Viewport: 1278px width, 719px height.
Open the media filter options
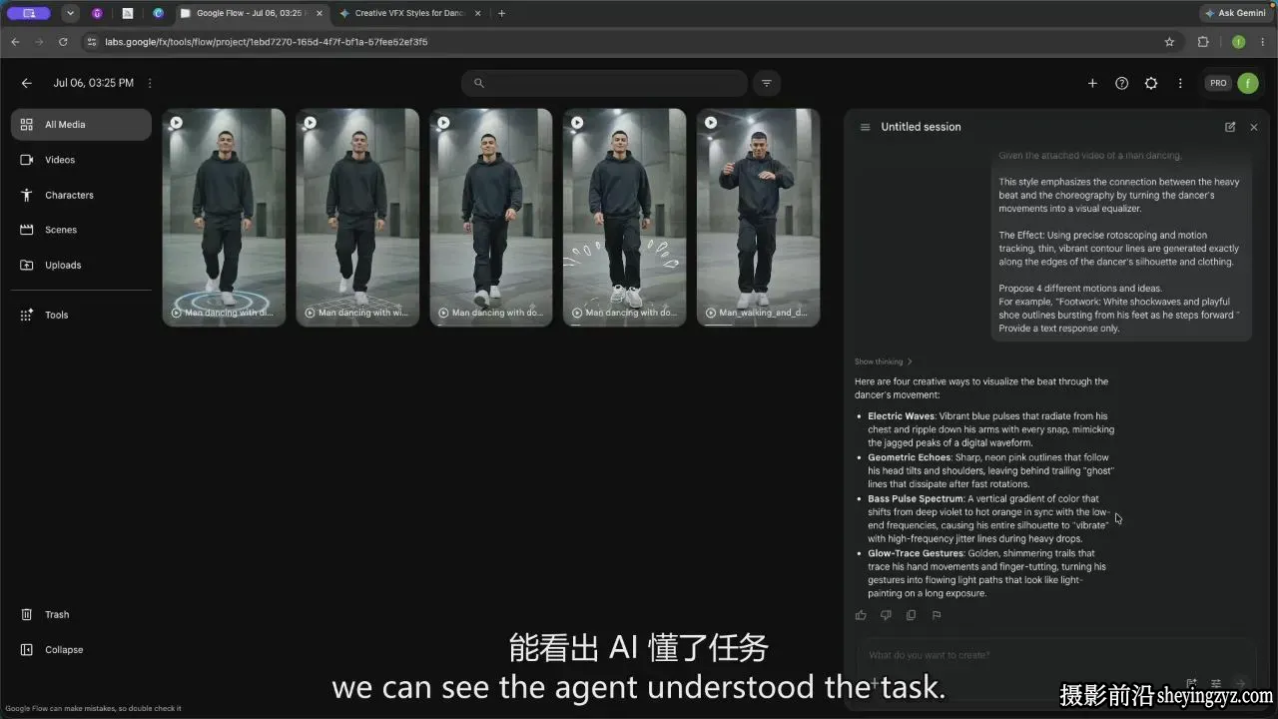click(x=767, y=83)
